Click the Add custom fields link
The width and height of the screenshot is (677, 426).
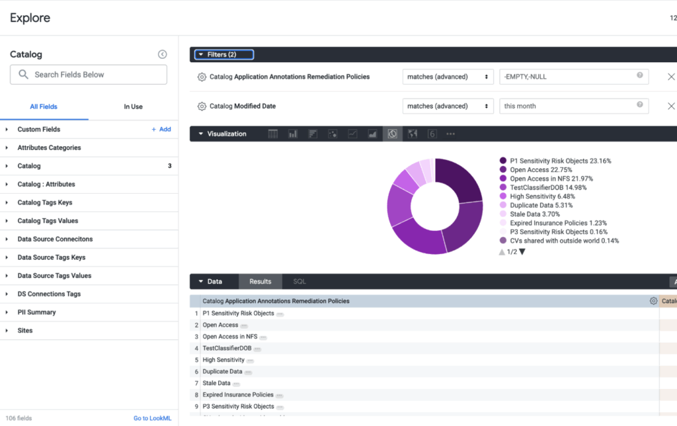[x=161, y=130]
